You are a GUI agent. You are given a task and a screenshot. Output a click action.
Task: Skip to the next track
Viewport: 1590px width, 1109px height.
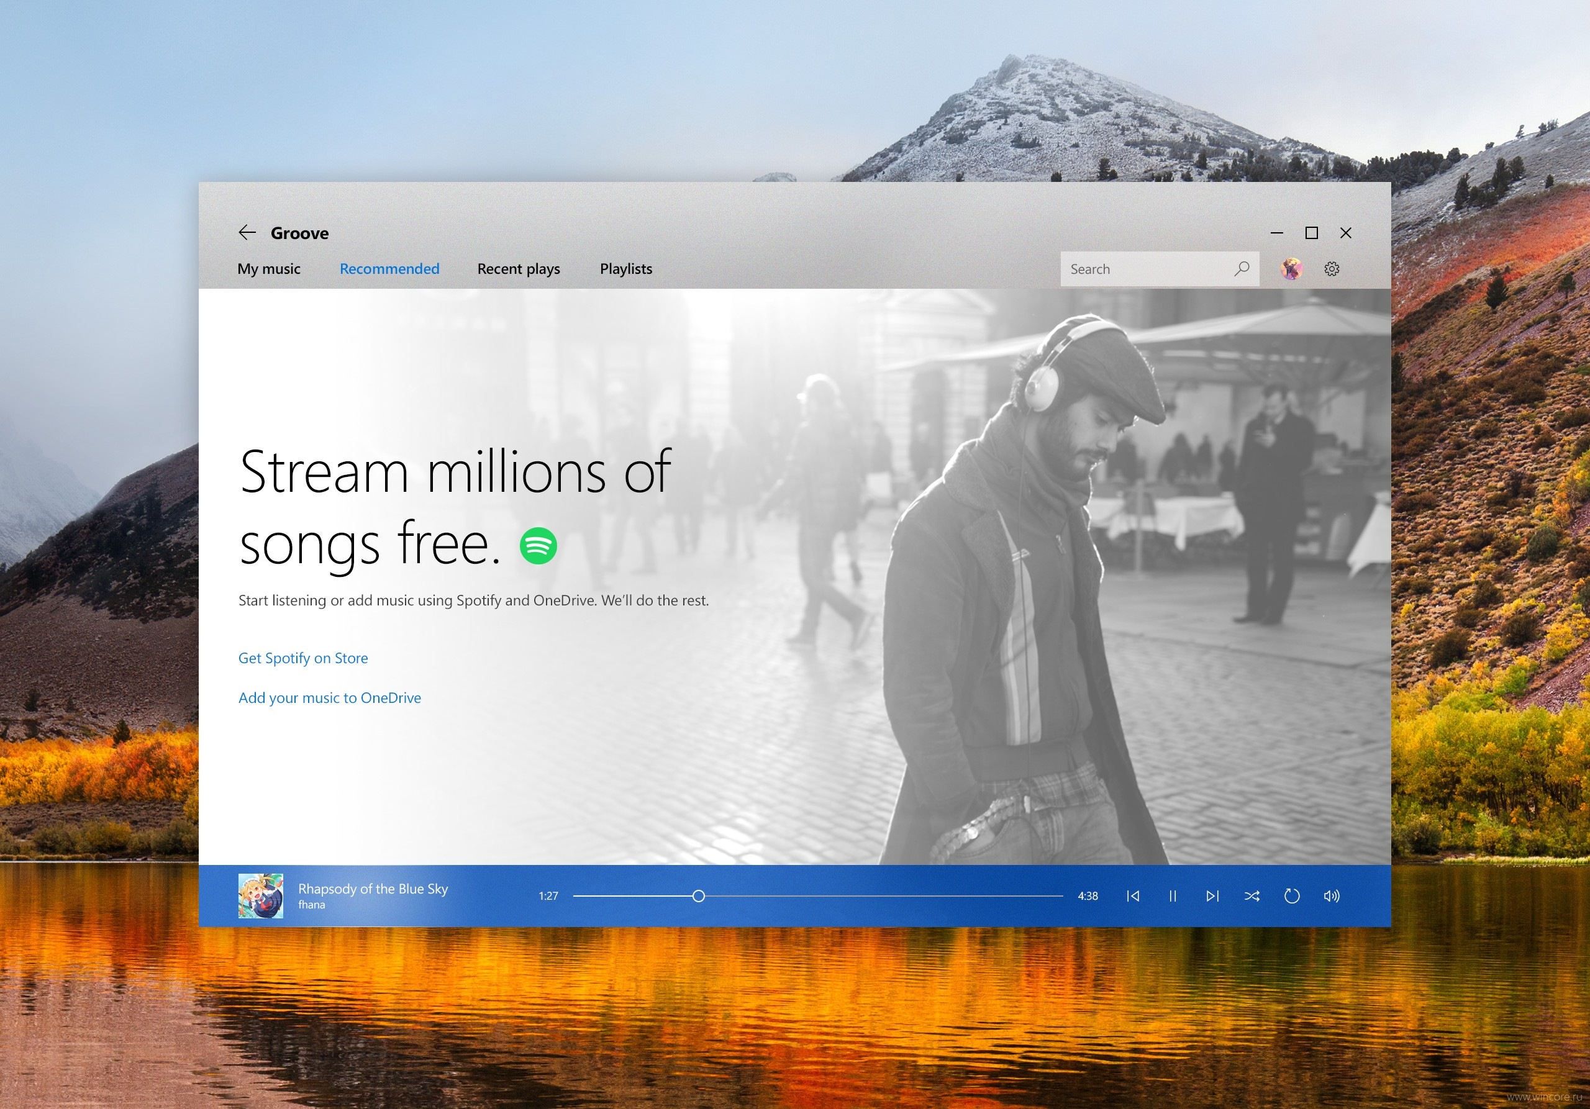(x=1212, y=897)
